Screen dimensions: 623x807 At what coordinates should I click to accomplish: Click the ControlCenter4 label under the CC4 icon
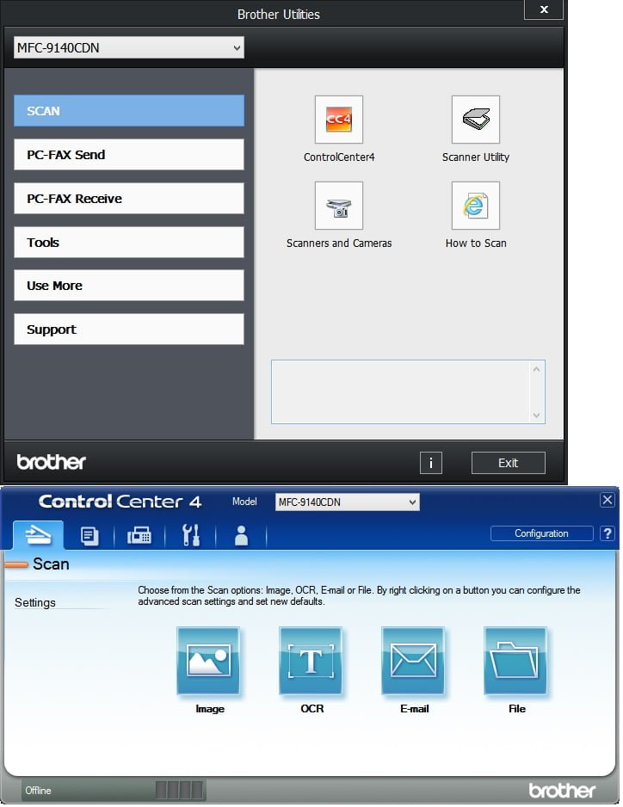(339, 157)
